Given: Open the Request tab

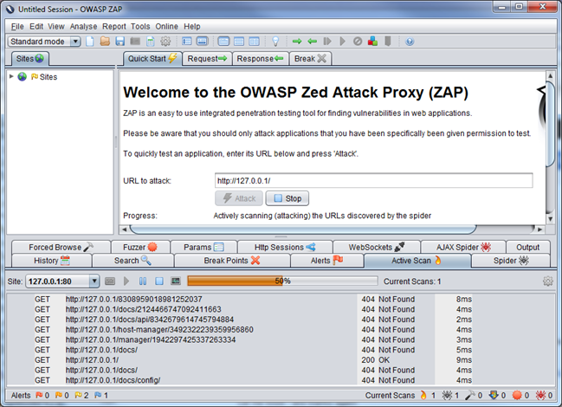Looking at the screenshot, I should (x=207, y=59).
